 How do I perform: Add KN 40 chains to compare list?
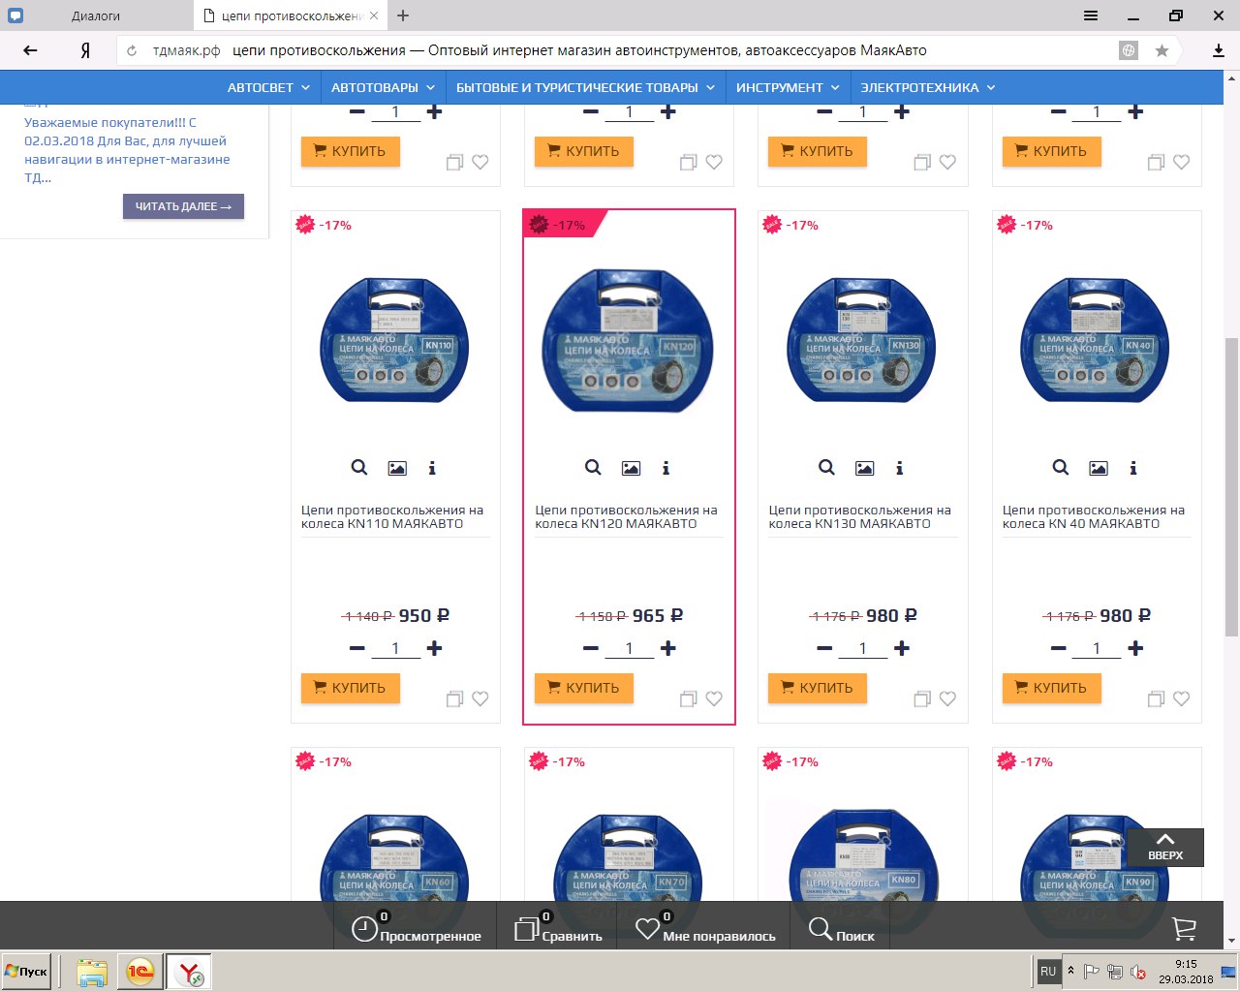pos(1156,698)
